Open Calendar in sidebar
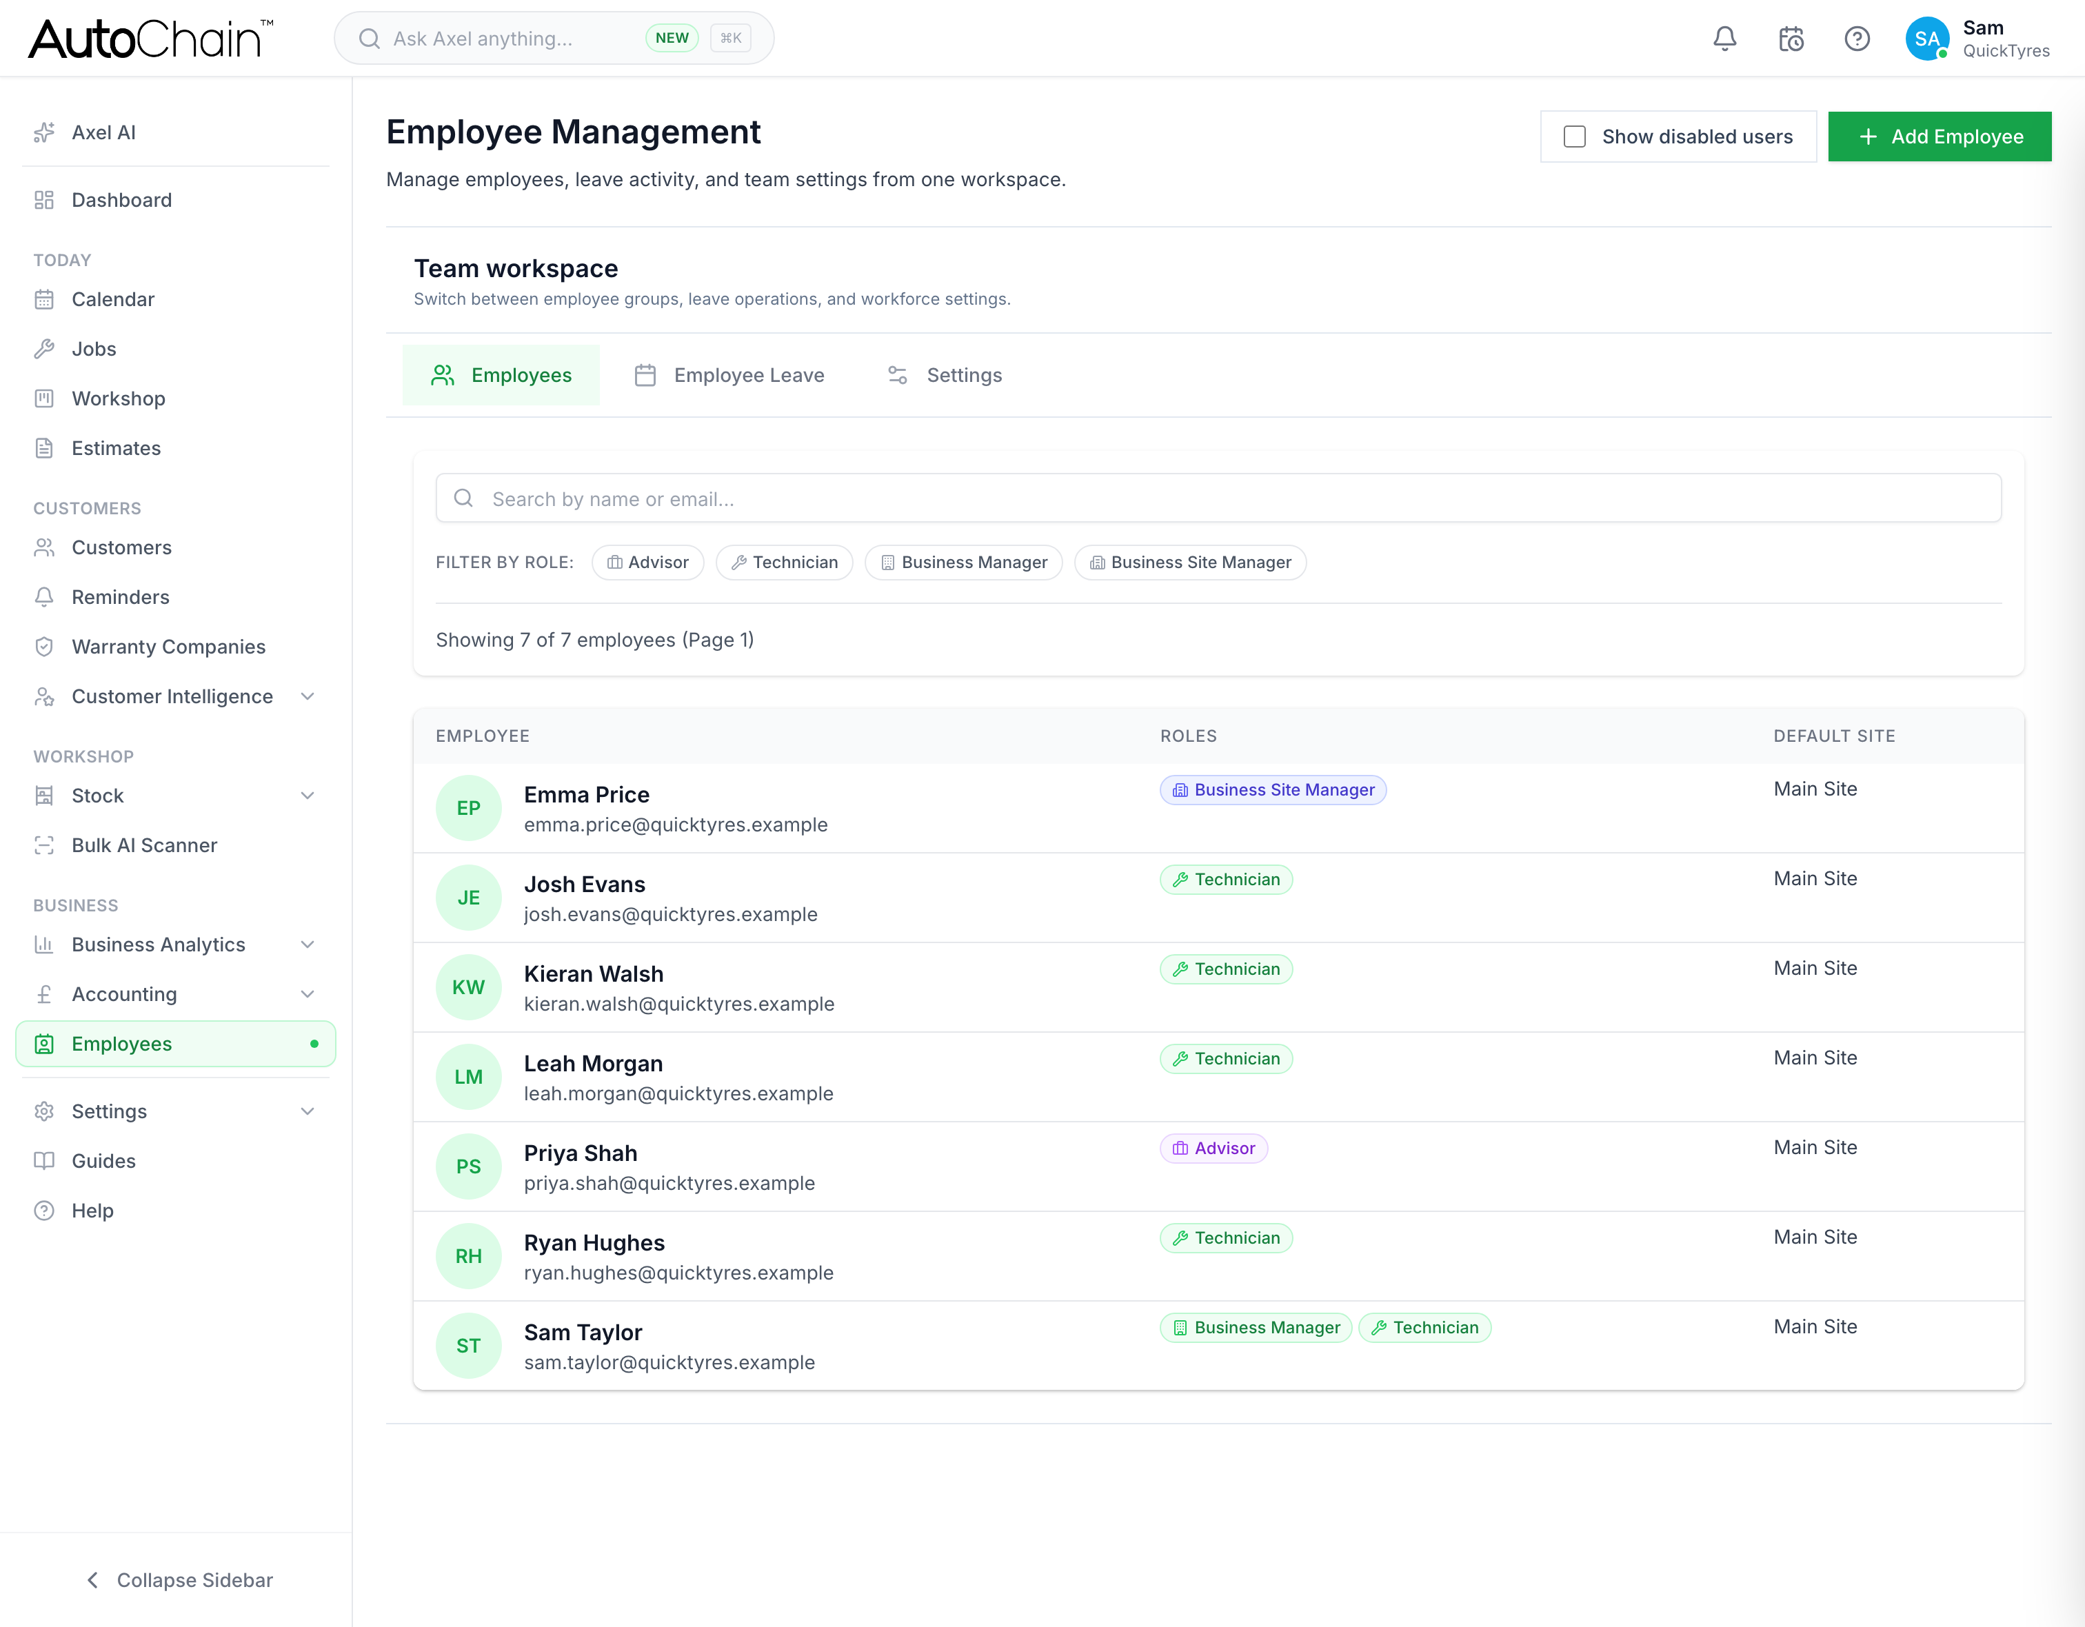2085x1627 pixels. pyautogui.click(x=176, y=299)
